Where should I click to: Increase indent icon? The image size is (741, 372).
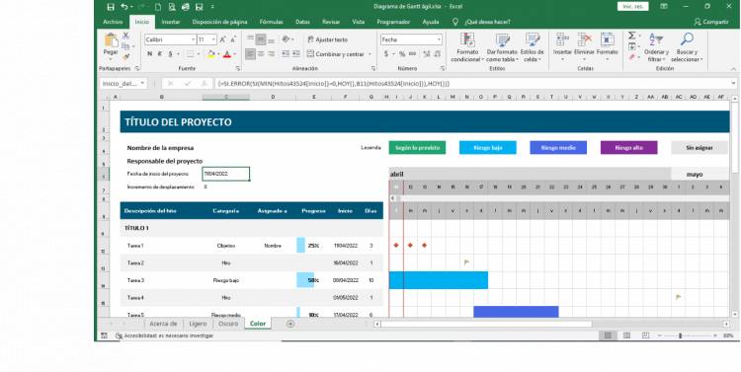coord(295,54)
